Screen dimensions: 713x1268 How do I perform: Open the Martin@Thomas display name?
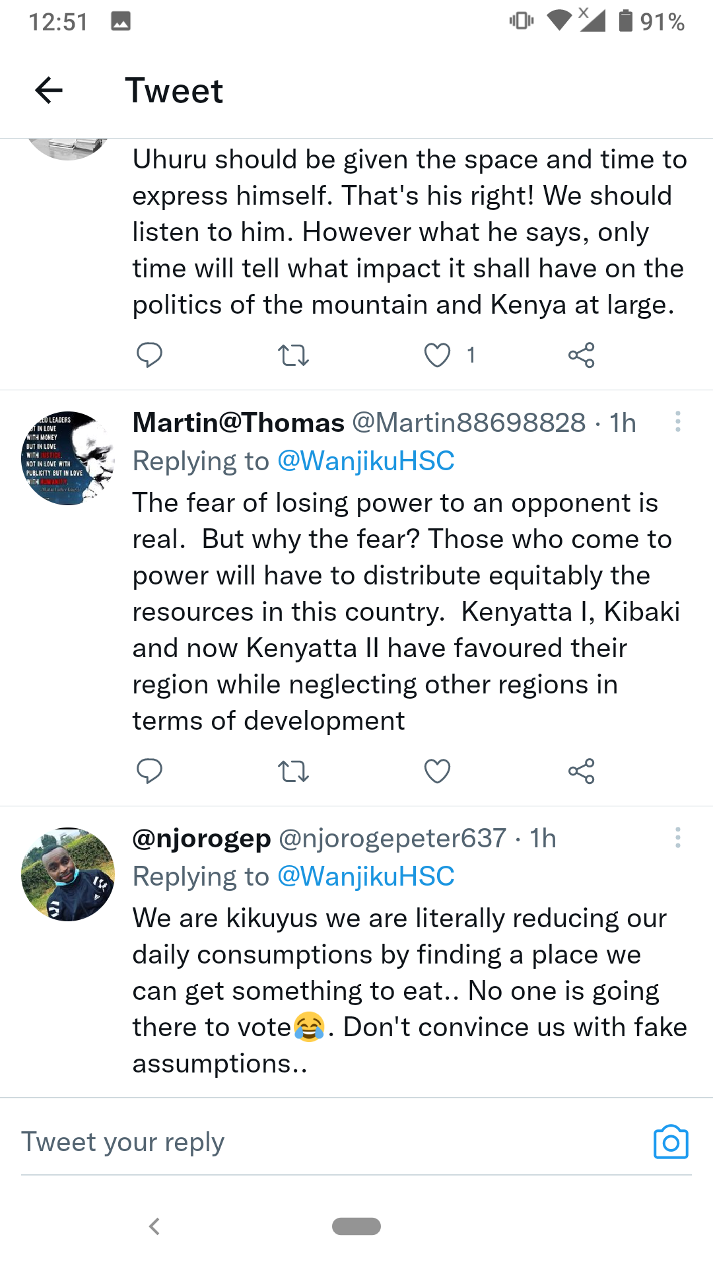coord(238,423)
